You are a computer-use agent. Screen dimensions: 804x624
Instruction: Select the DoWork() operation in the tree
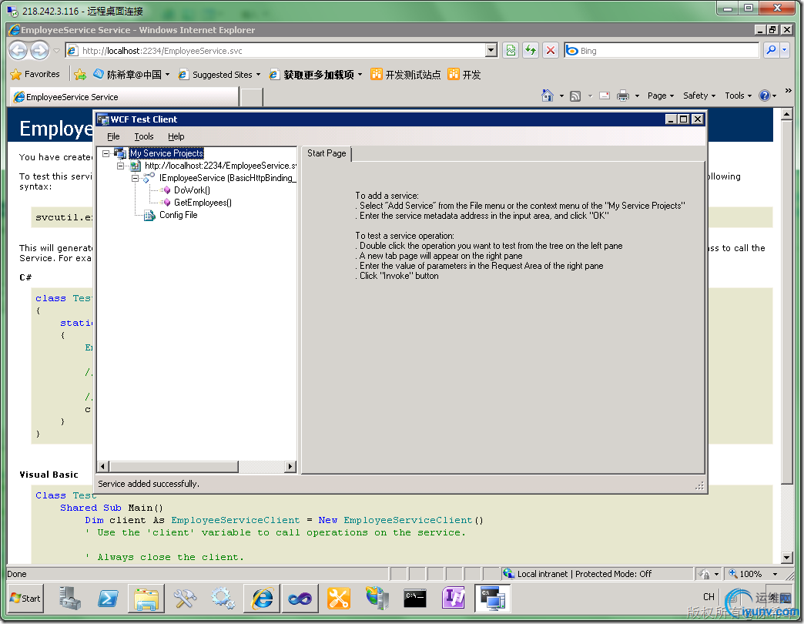[x=192, y=190]
